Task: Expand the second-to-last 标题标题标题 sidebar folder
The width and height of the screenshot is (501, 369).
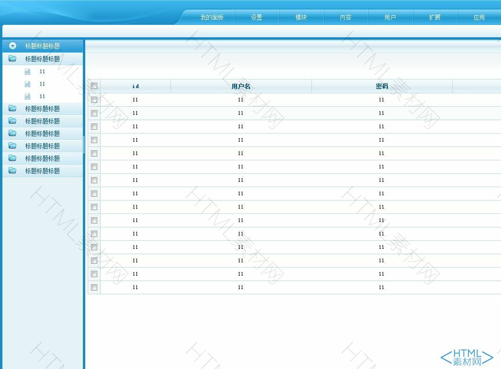Action: [42, 158]
